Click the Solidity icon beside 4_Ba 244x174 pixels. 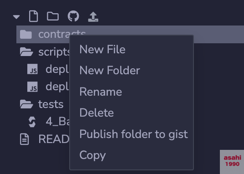click(x=32, y=122)
